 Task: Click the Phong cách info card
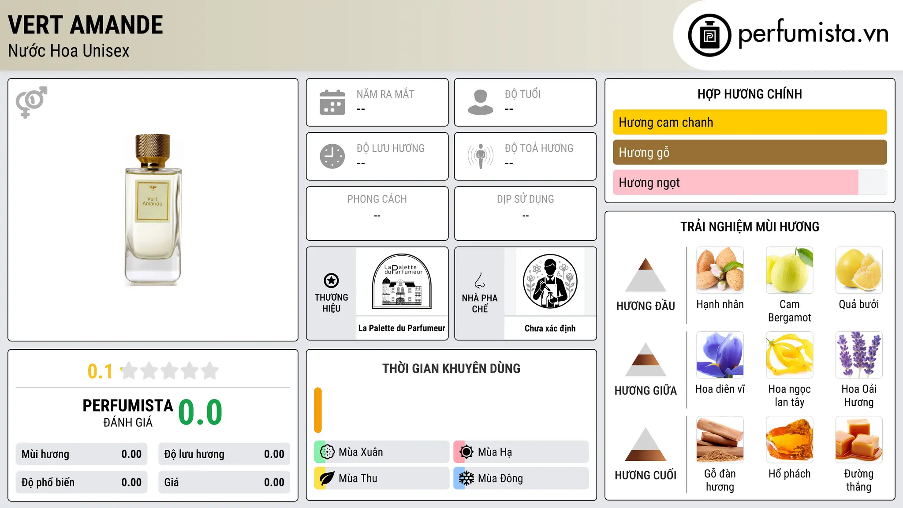click(377, 213)
